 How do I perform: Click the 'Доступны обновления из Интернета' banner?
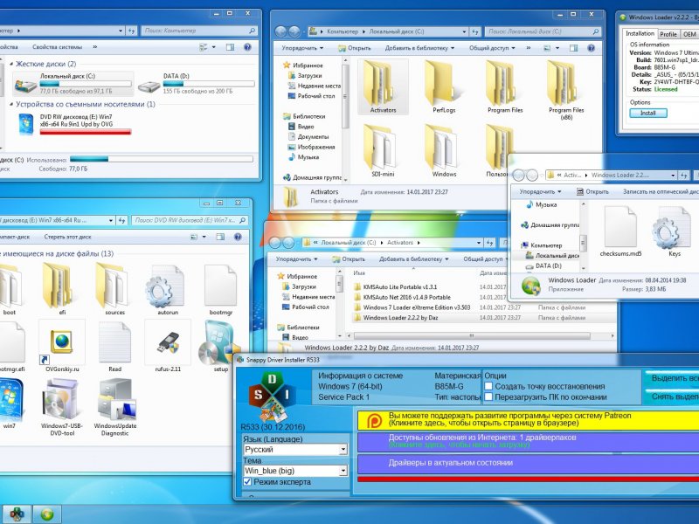coord(529,442)
